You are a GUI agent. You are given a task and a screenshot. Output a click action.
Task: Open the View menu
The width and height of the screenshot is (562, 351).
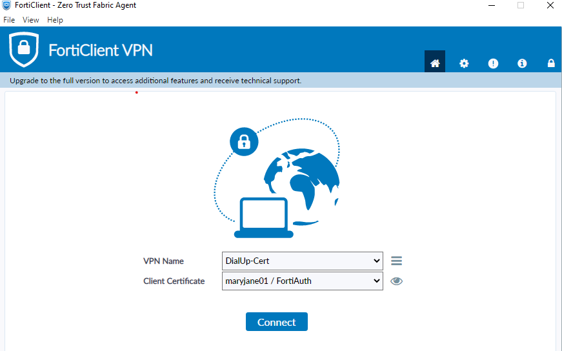[x=31, y=20]
